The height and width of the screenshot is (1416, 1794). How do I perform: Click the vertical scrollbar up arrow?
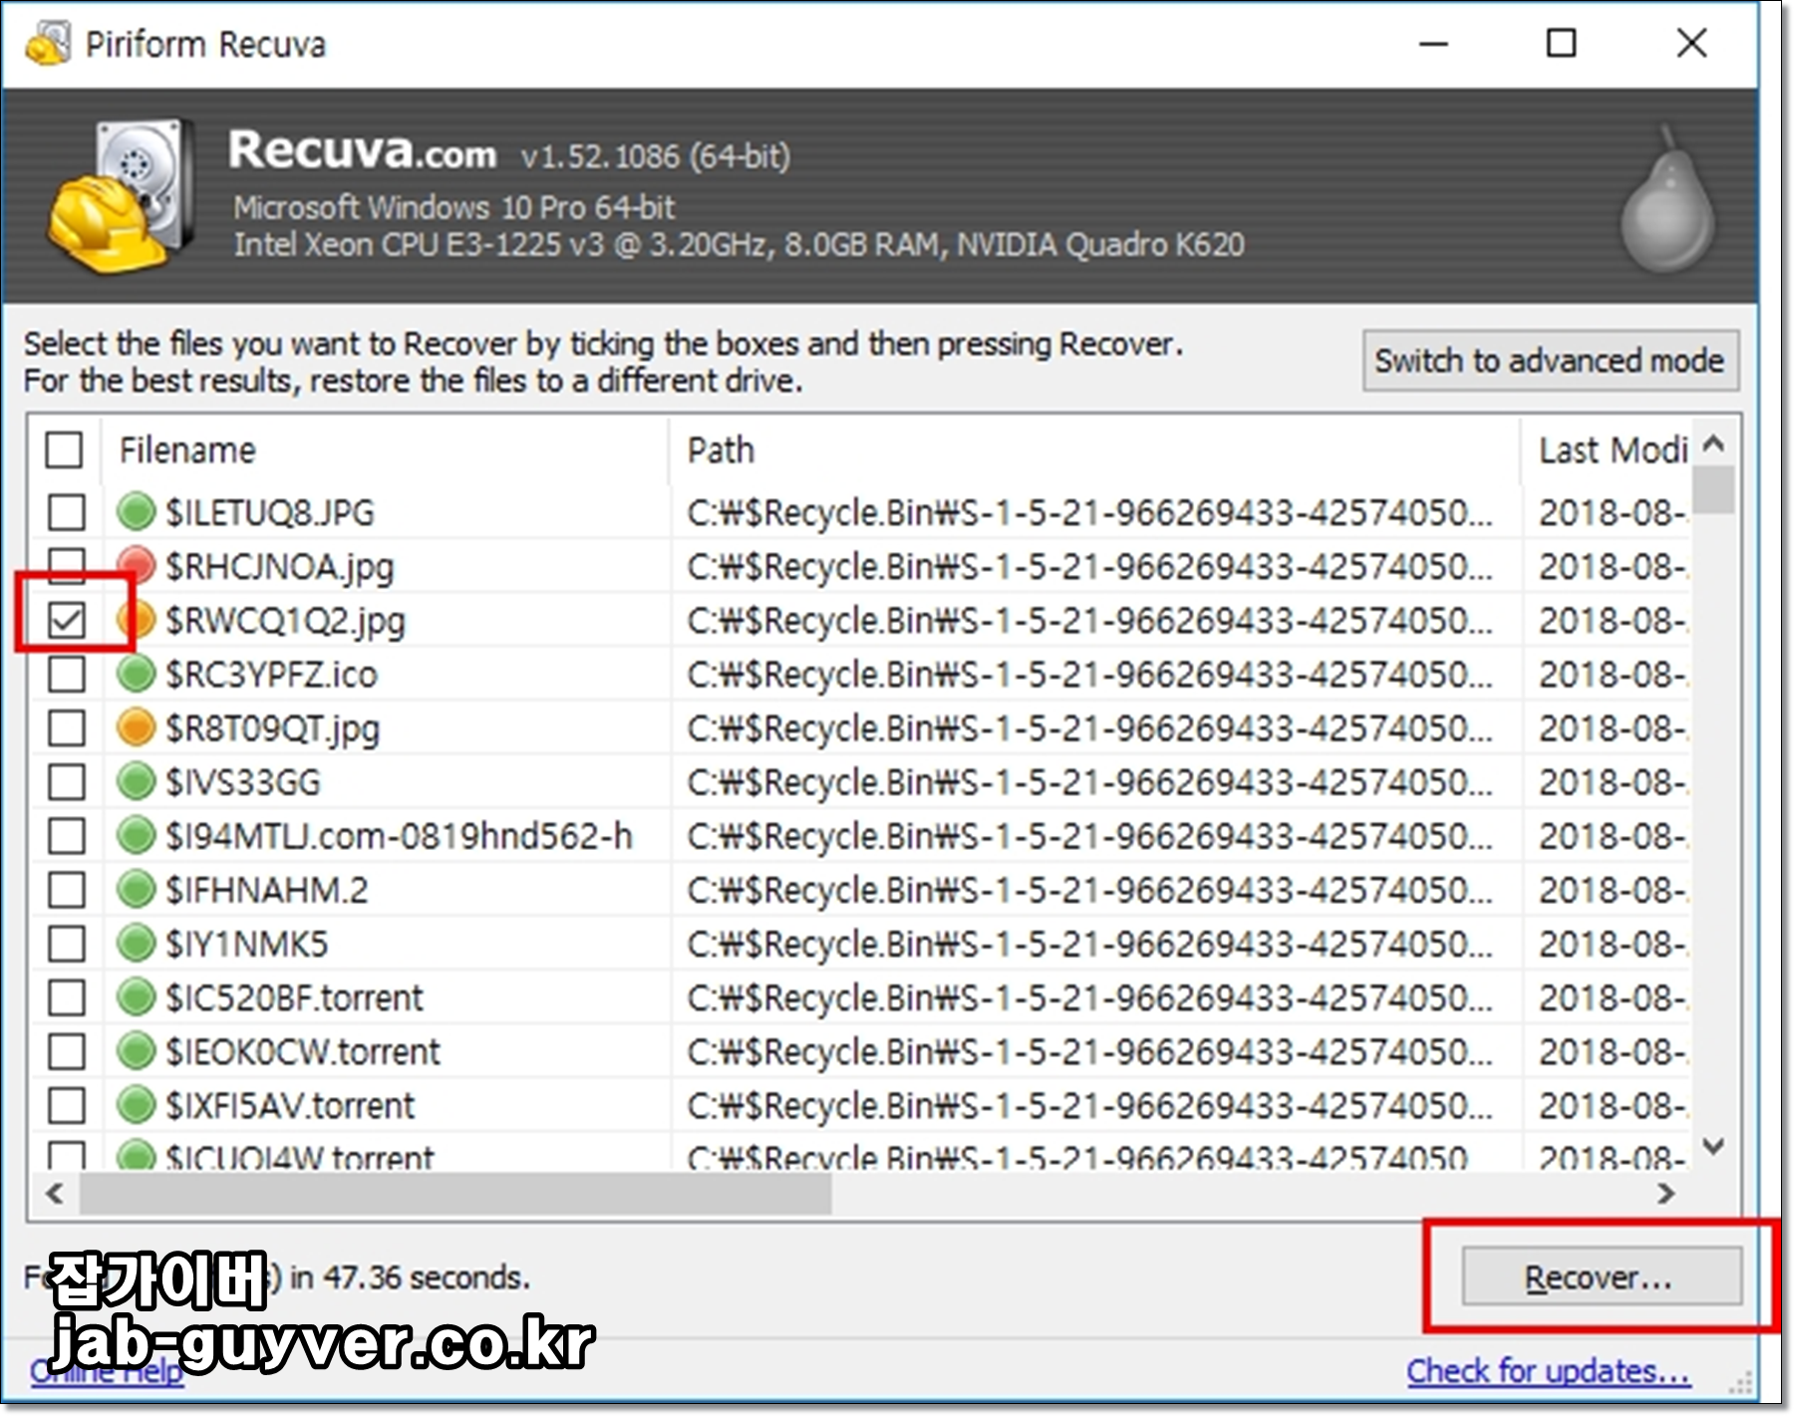tap(1713, 443)
